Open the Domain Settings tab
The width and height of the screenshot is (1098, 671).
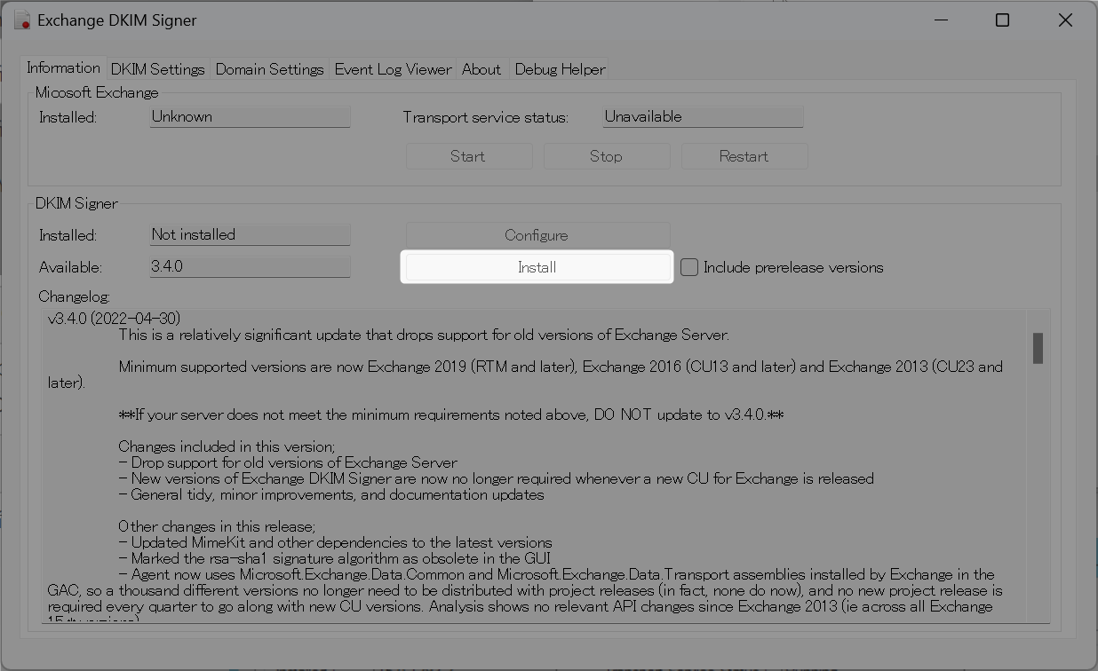(x=269, y=68)
